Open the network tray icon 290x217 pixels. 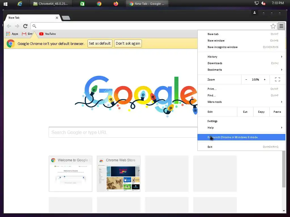[257, 3]
